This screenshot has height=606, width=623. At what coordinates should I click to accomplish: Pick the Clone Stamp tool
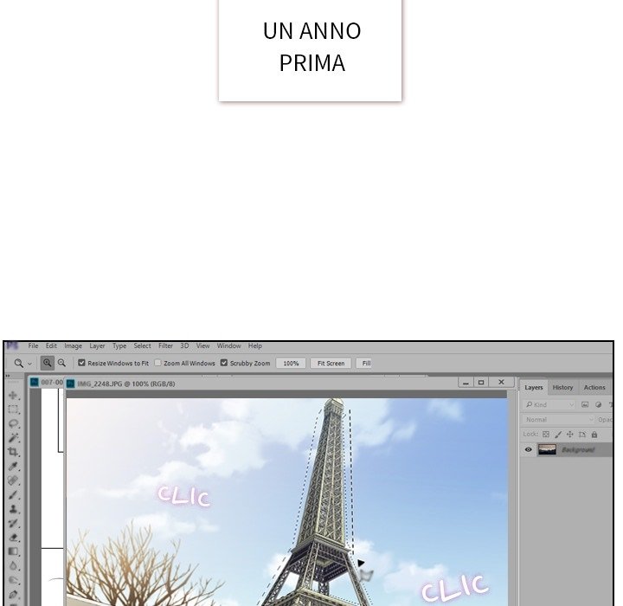tap(13, 508)
